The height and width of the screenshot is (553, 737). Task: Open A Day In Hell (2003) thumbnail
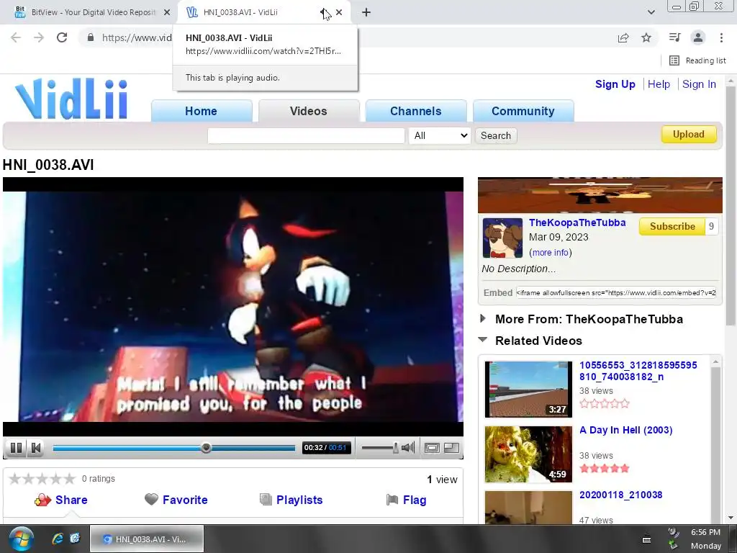click(528, 454)
